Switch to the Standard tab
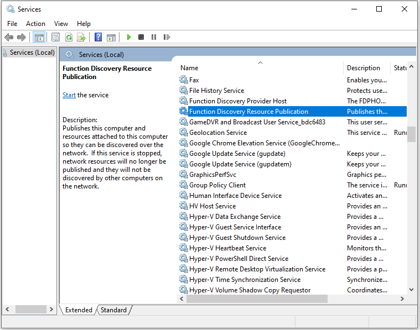The width and height of the screenshot is (420, 330). pyautogui.click(x=113, y=310)
